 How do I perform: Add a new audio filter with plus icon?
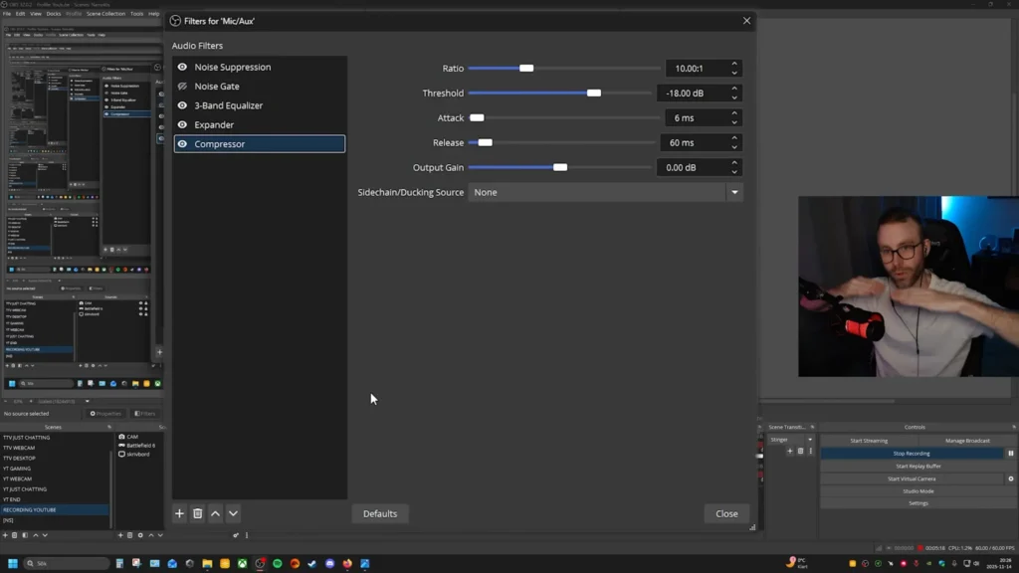point(179,513)
